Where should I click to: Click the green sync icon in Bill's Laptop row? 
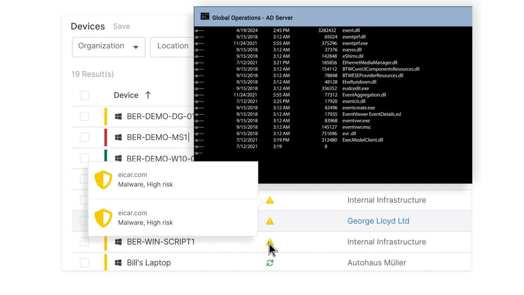click(270, 263)
